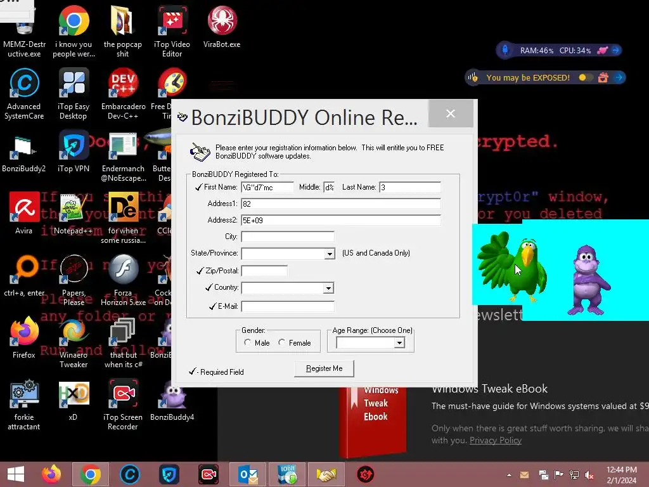Screen dimensions: 649x487
Task: Open 'for when some russia...' DeepL icon
Action: 124,218
